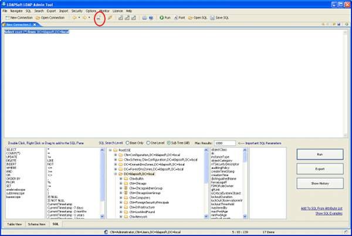Click Add To SQL From Attribute List link
This screenshot has height=236, width=352.
pyautogui.click(x=321, y=208)
